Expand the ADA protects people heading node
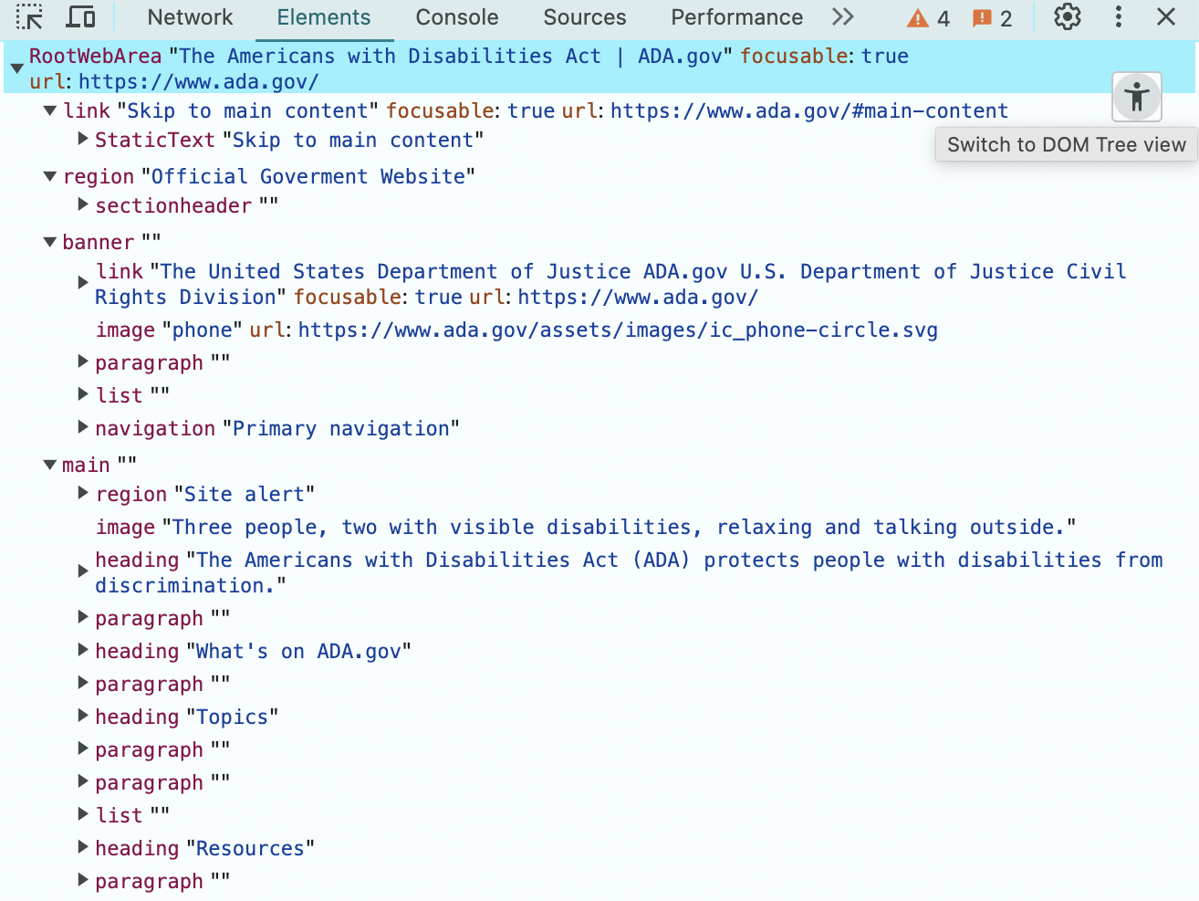 click(83, 571)
